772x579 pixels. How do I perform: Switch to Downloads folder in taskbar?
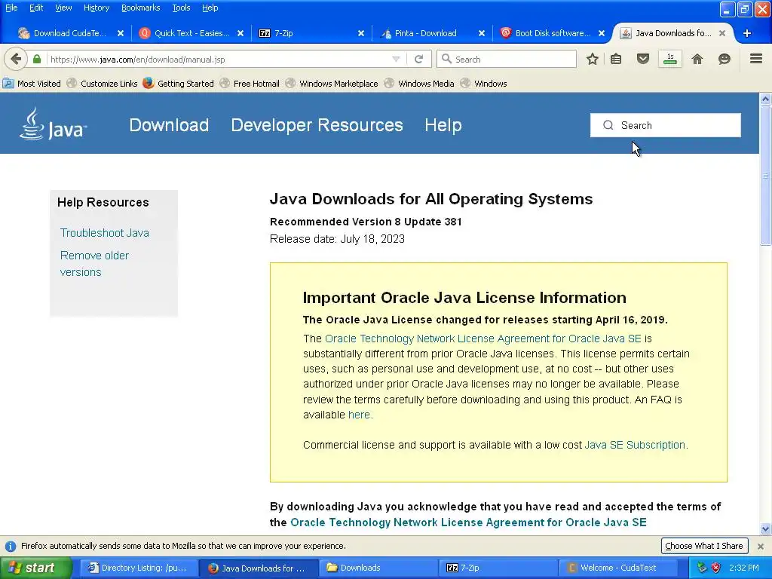(x=378, y=568)
